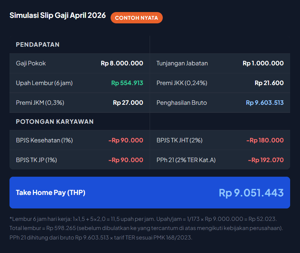This screenshot has height=253, width=300.
Task: Click the THP total Rp 9.051.443
Action: pos(251,192)
